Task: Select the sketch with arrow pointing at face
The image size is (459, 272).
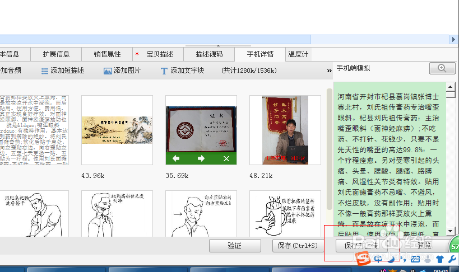Action: (201, 214)
